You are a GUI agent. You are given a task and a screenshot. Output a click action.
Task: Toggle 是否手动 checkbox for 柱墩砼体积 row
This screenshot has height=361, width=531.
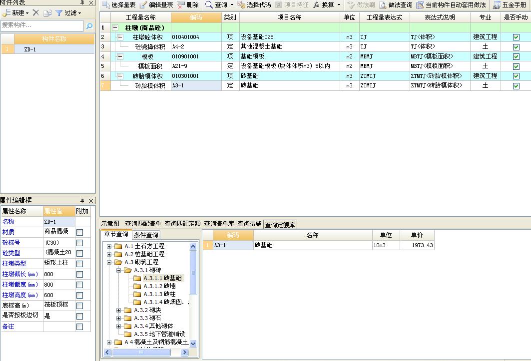pos(516,37)
